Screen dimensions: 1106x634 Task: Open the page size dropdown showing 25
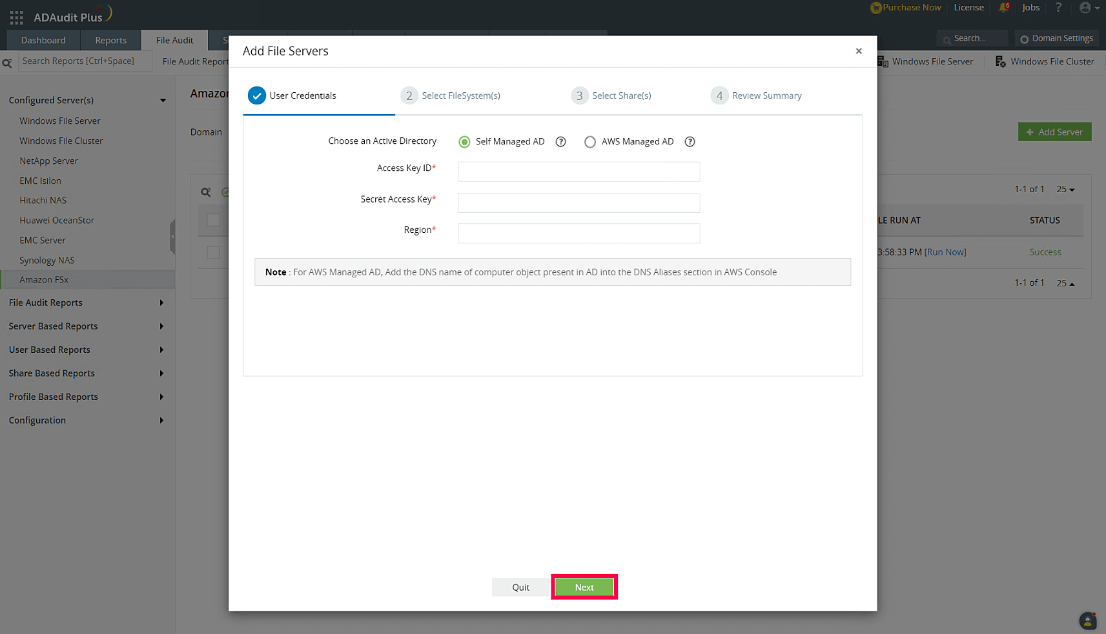tap(1065, 189)
